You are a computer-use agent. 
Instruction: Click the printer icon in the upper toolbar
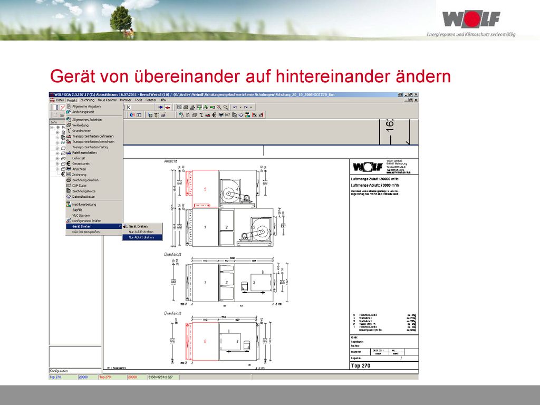(x=186, y=108)
